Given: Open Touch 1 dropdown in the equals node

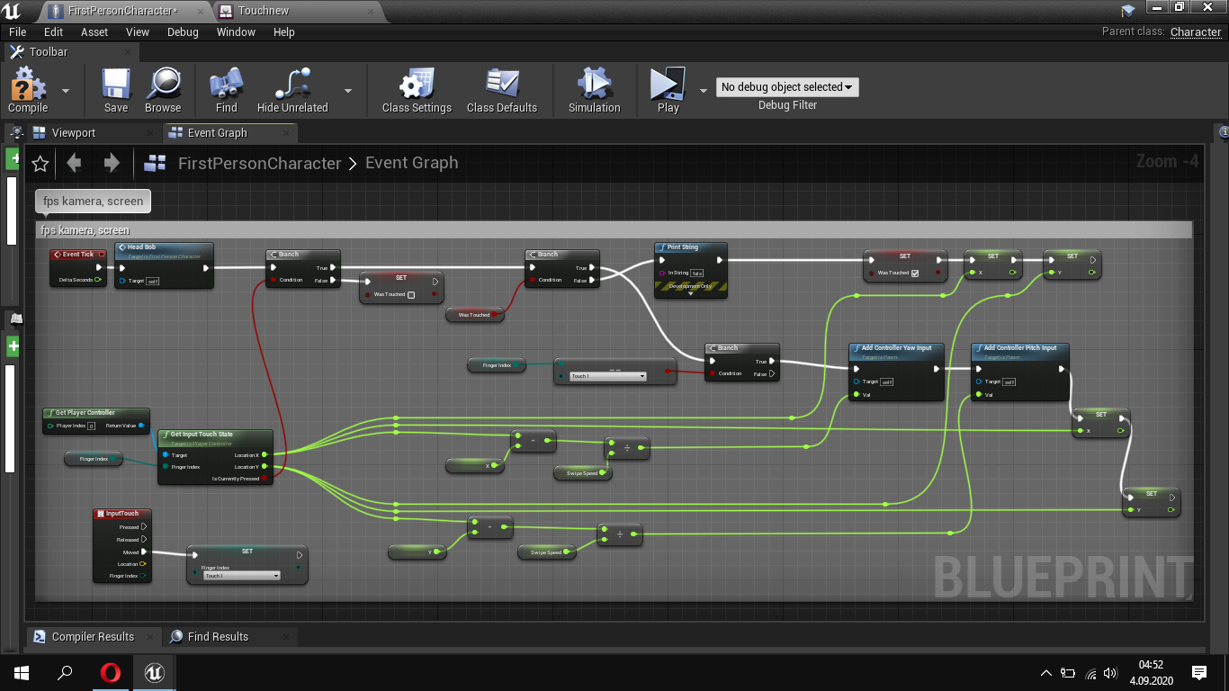Looking at the screenshot, I should (x=608, y=376).
